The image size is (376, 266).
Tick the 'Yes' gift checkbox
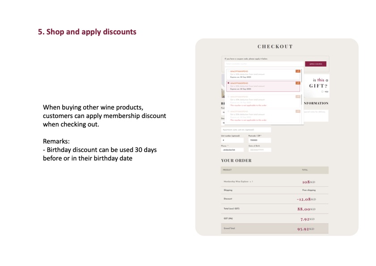pyautogui.click(x=322, y=92)
